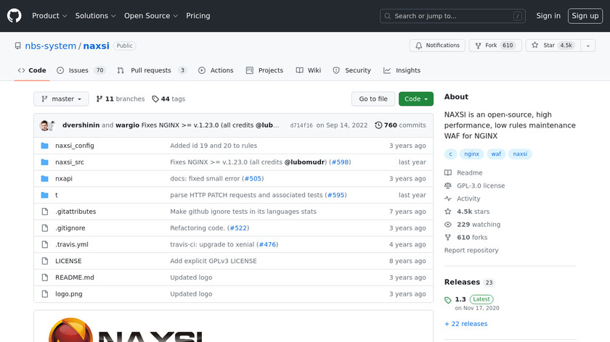Star the naxsi repository
Image resolution: width=610 pixels, height=342 pixels.
pyautogui.click(x=553, y=46)
